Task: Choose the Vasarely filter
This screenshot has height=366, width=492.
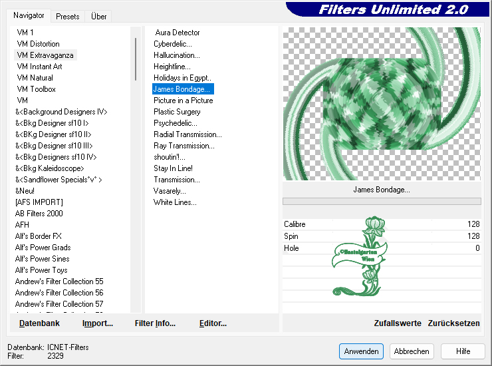Action: 170,191
